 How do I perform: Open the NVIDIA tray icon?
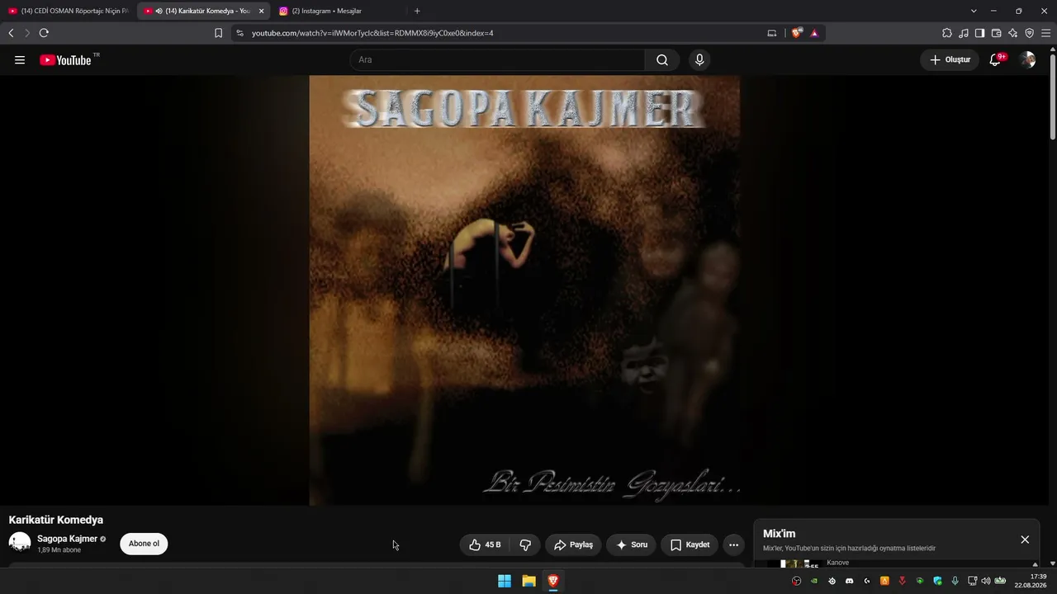pyautogui.click(x=814, y=581)
